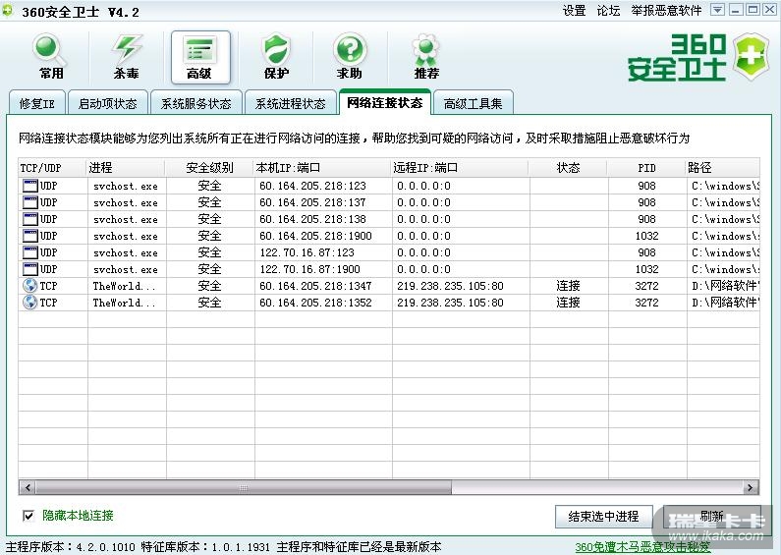Switch to the 高级工具集 tab

click(x=474, y=102)
